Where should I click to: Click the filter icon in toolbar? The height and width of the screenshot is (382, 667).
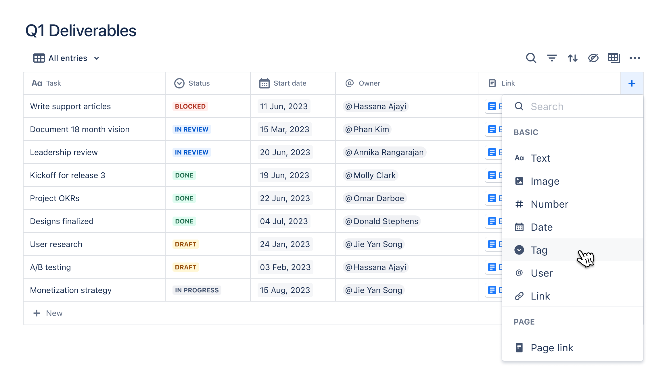click(x=551, y=58)
